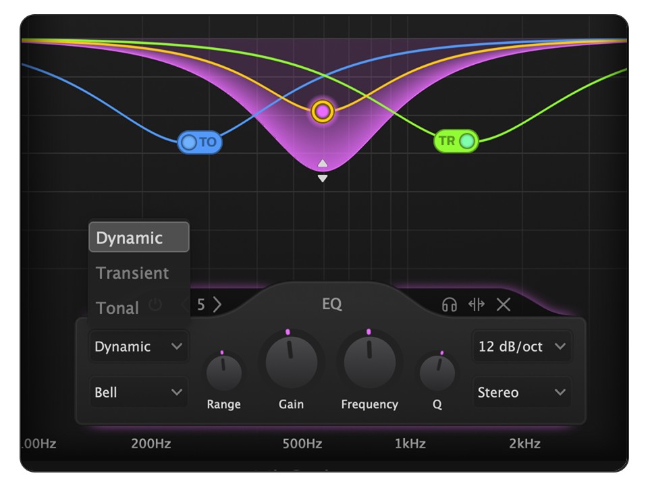Choose Transient from the open menu
The width and height of the screenshot is (648, 486).
pos(132,273)
